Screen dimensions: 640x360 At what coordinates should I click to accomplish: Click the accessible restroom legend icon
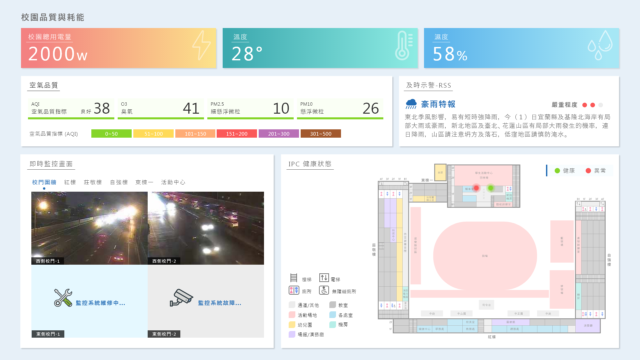324,290
